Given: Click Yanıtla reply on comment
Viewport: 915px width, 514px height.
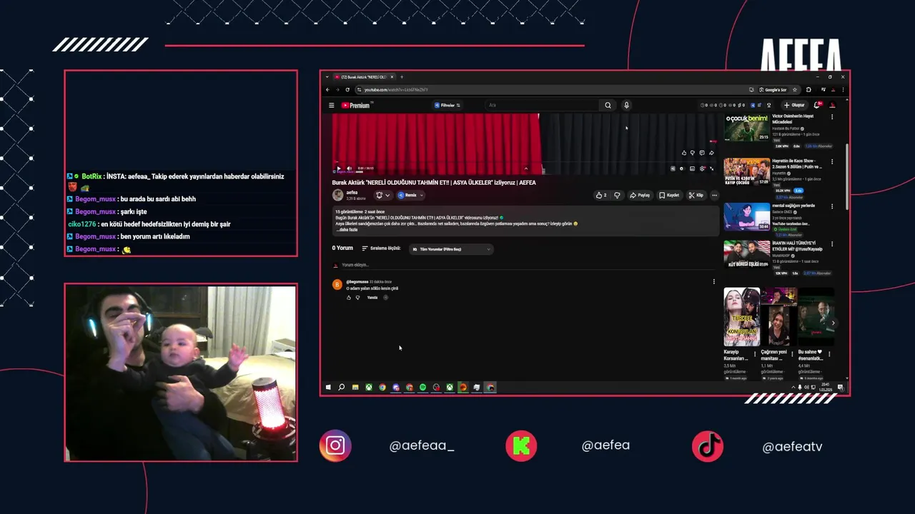Looking at the screenshot, I should click(x=372, y=298).
